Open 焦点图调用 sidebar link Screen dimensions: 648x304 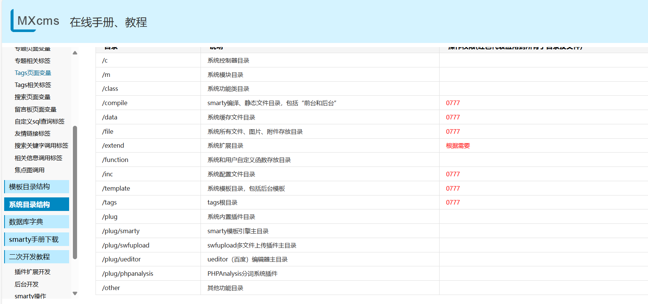[x=29, y=170]
